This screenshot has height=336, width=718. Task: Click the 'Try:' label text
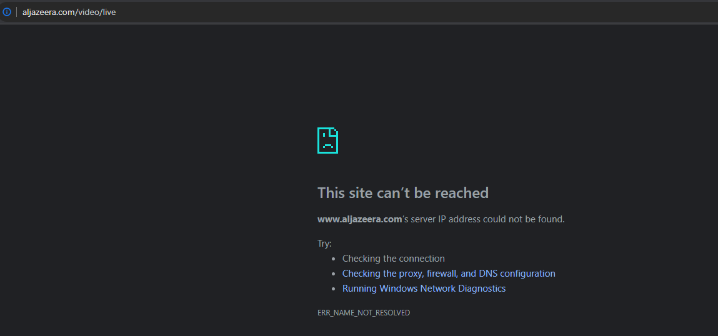324,244
